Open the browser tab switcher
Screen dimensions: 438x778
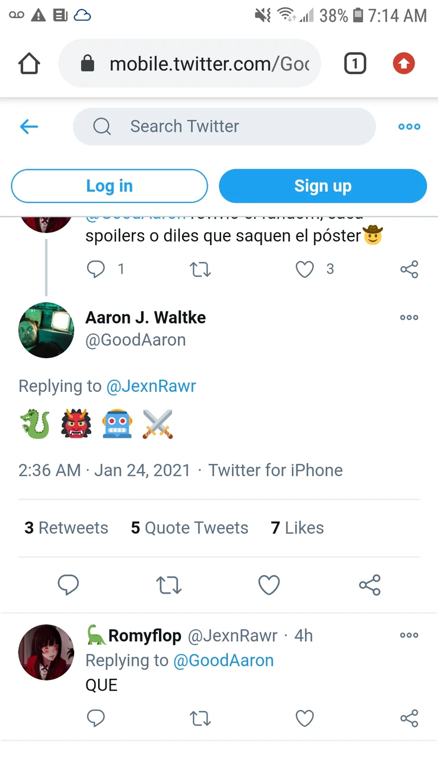coord(355,64)
